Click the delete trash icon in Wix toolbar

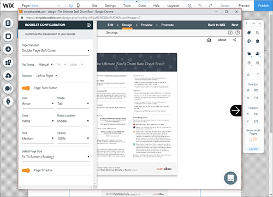[258, 41]
